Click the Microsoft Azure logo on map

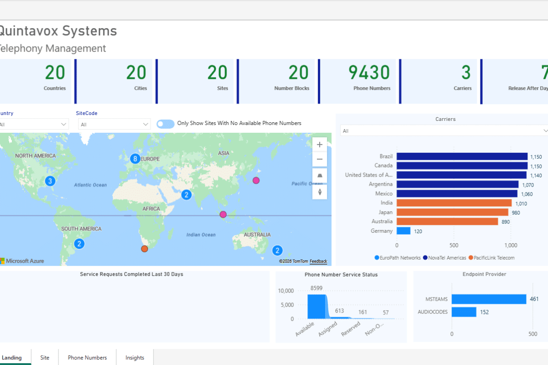[x=22, y=261]
